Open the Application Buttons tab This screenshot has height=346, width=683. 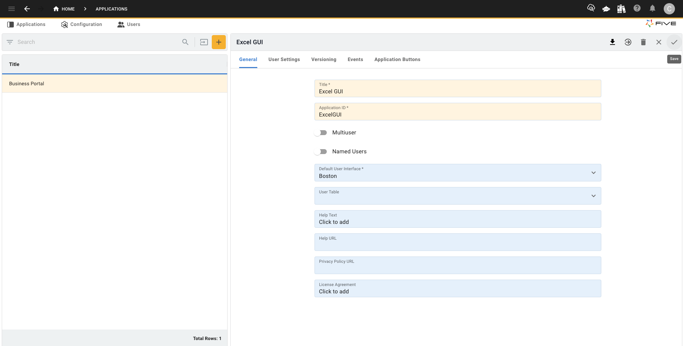click(x=397, y=59)
